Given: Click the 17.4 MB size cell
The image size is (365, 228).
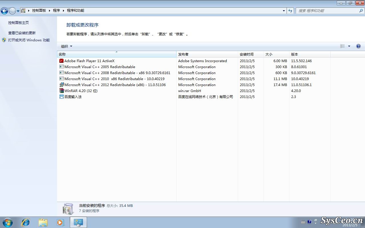Looking at the screenshot, I should click(x=280, y=85).
